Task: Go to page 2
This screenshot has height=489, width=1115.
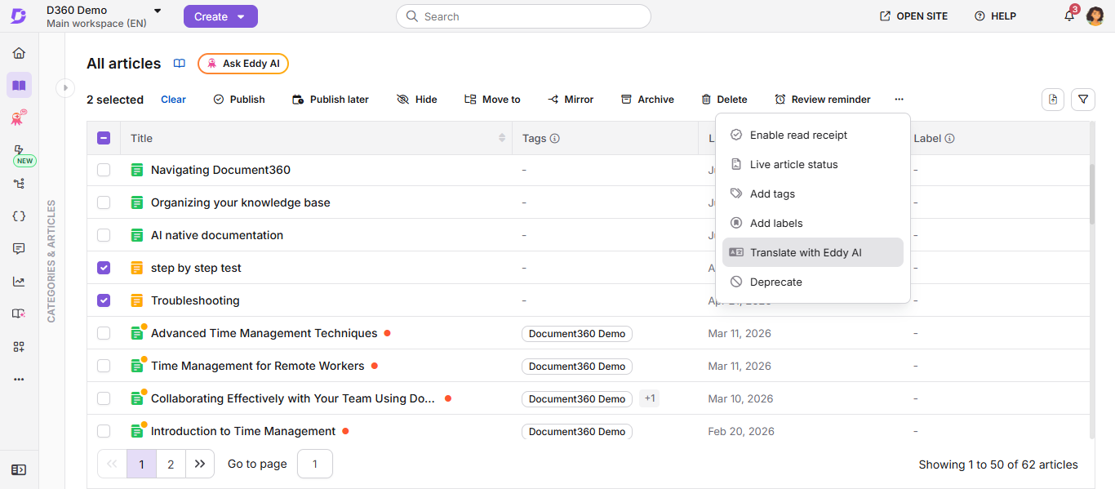Action: click(x=171, y=464)
